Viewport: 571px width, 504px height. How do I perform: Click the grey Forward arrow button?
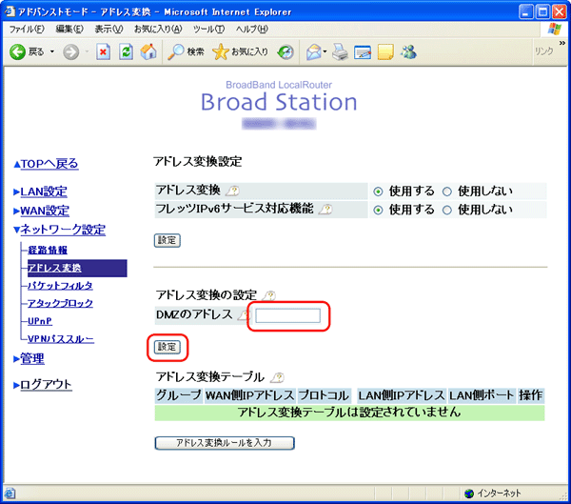click(70, 52)
